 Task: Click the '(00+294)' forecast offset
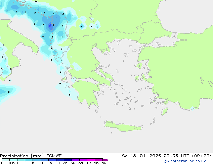tap(202, 156)
